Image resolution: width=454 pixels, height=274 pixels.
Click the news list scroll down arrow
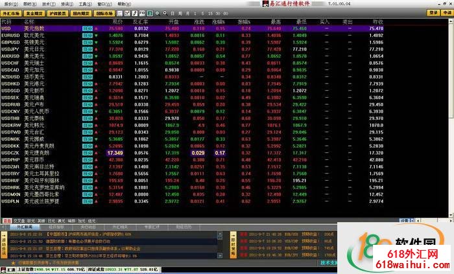pos(220,255)
